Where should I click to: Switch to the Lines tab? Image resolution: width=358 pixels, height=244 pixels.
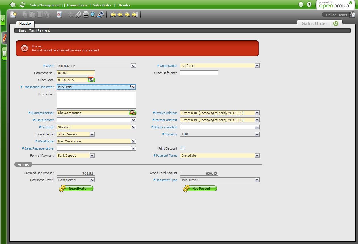(x=22, y=30)
